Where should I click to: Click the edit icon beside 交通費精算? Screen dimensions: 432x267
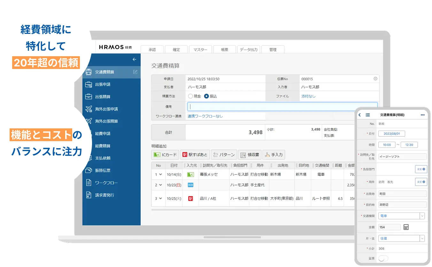click(x=135, y=72)
